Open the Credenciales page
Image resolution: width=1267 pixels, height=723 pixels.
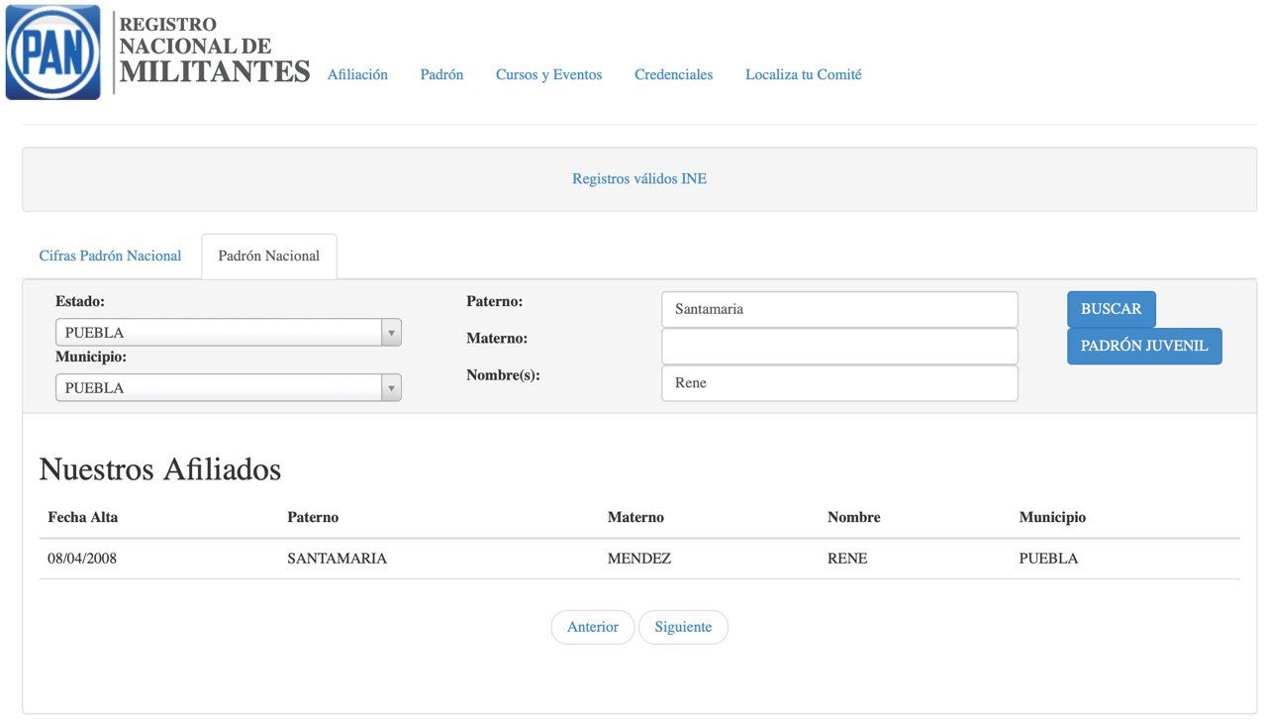click(x=673, y=74)
